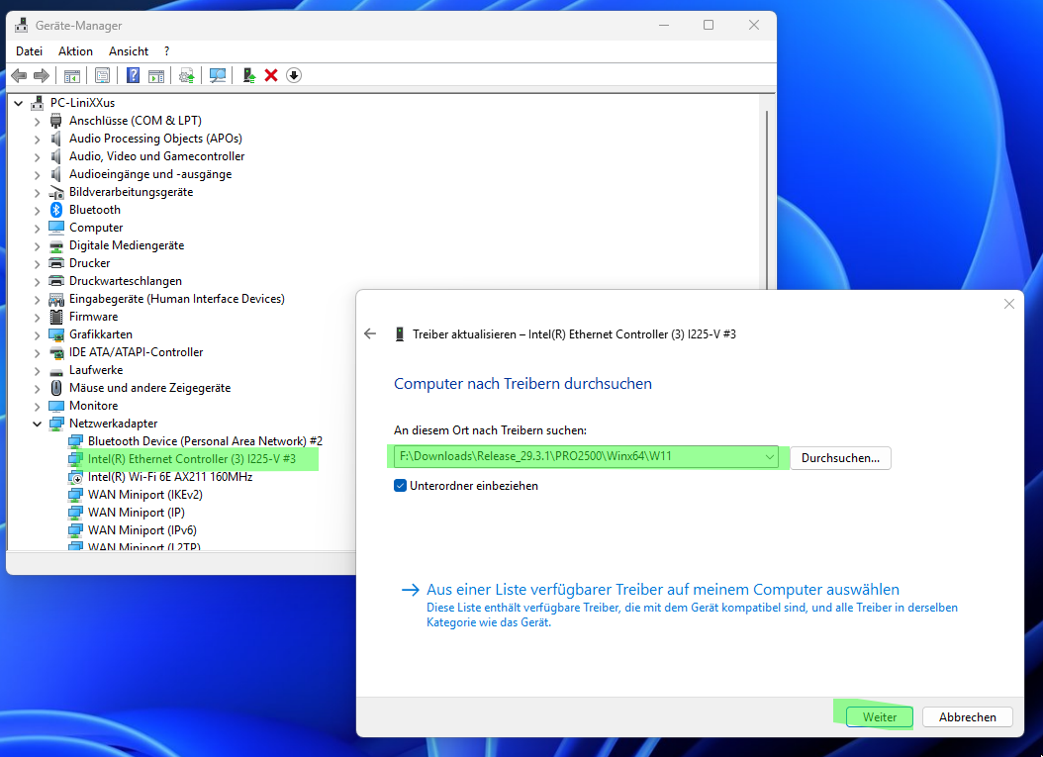Click the Geräte-Manager vertical scrollbar
The height and width of the screenshot is (757, 1043).
coord(767,200)
